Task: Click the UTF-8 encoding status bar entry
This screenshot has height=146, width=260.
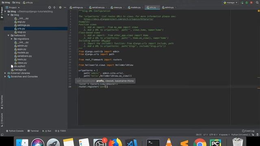Action: click(212, 135)
